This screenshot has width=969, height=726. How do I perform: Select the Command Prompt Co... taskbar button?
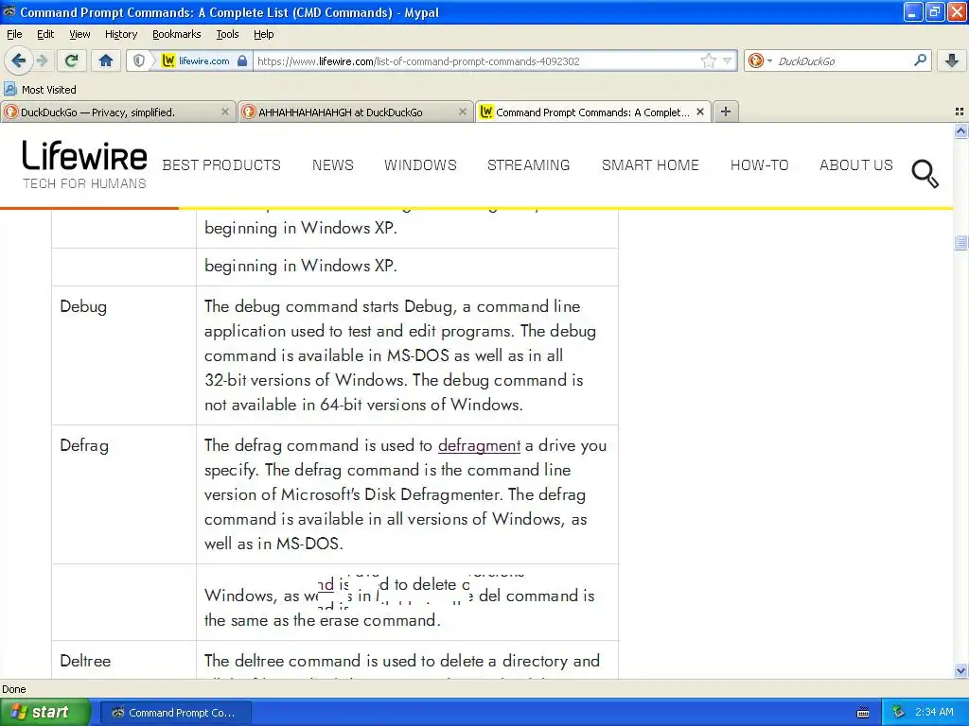pyautogui.click(x=175, y=713)
